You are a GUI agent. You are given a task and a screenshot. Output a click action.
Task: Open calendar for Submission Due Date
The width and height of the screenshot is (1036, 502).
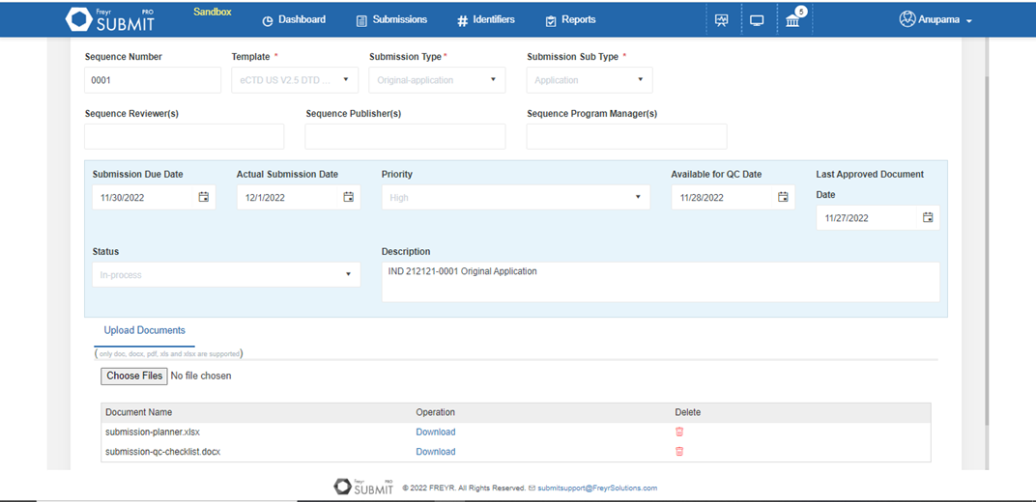point(204,197)
